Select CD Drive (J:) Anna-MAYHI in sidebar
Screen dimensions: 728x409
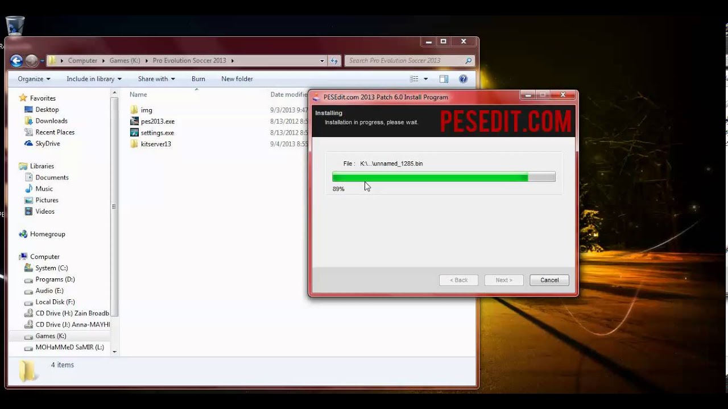(73, 324)
